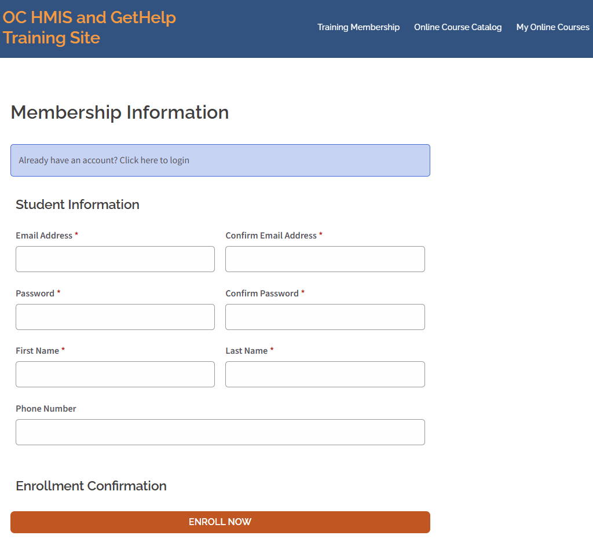Go to the Online Course Catalog
The width and height of the screenshot is (593, 539).
[457, 27]
